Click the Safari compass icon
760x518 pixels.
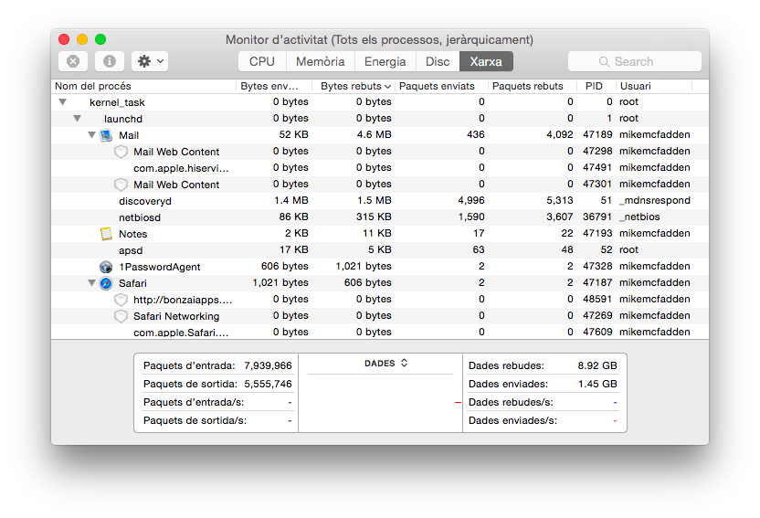106,283
